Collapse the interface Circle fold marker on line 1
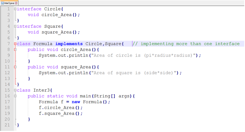This screenshot has width=245, height=132. tap(15, 9)
